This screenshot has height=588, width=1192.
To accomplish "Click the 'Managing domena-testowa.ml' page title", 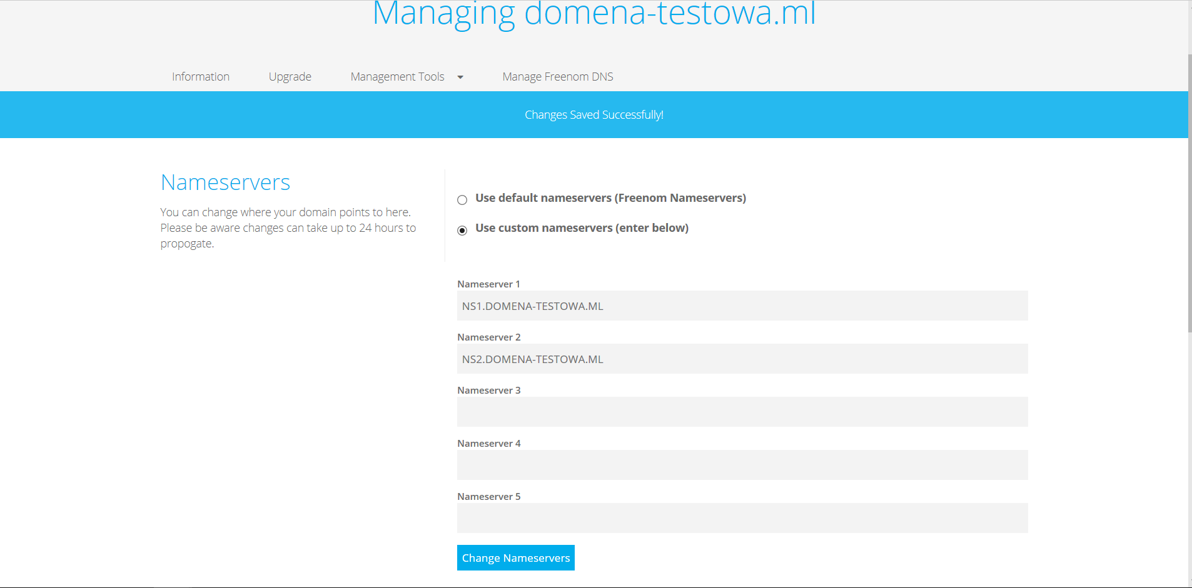I will [593, 14].
